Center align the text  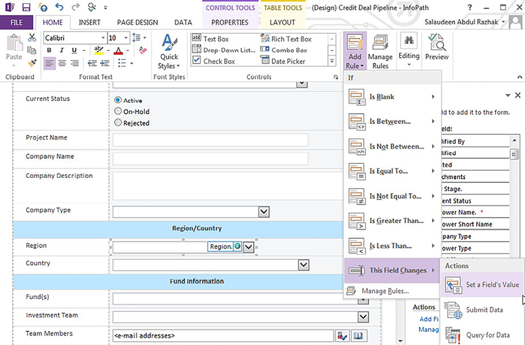pyautogui.click(x=62, y=63)
